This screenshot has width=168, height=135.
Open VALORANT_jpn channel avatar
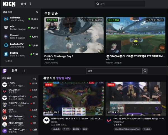pos(4,131)
